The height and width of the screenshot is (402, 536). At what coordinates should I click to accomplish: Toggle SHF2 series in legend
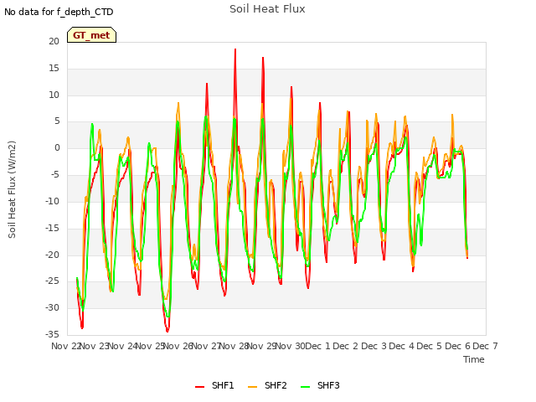[x=267, y=385]
